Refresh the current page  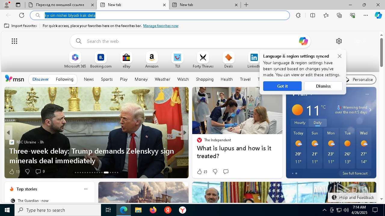(x=22, y=15)
